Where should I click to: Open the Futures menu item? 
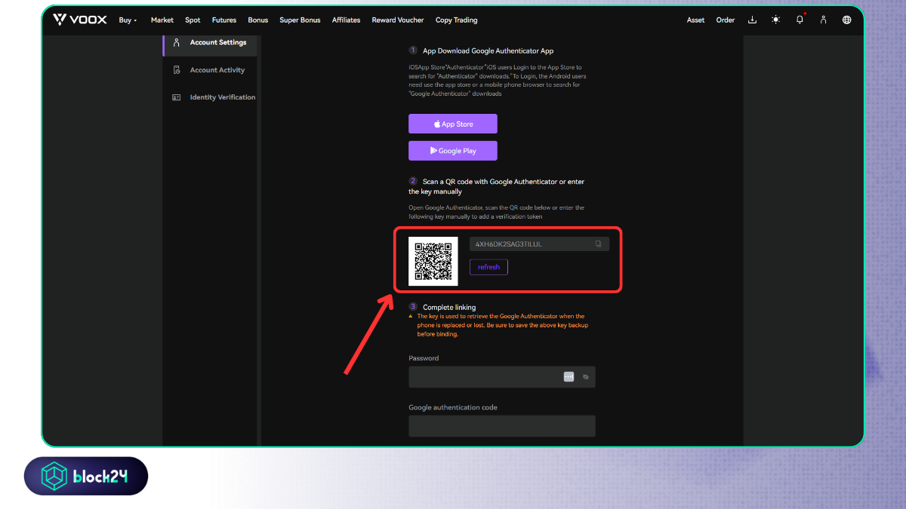point(224,20)
